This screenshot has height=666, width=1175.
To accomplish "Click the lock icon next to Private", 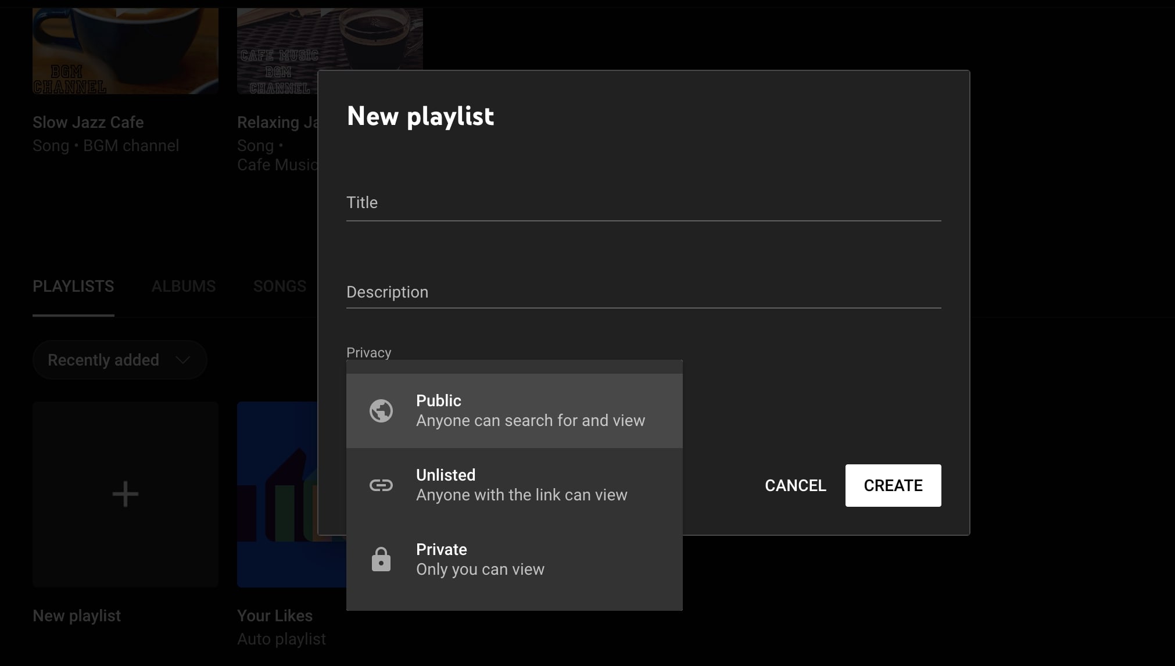I will point(381,559).
